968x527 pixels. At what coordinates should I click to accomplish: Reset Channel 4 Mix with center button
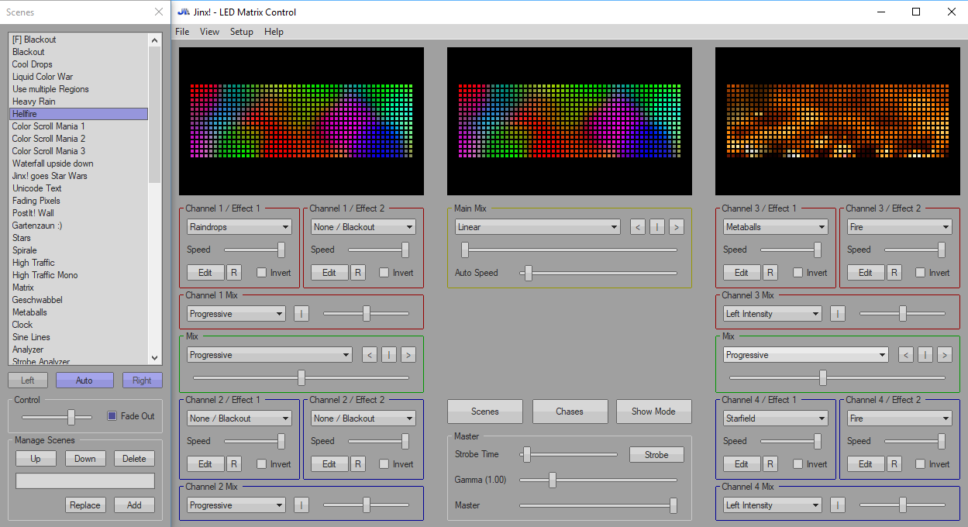[x=837, y=505]
